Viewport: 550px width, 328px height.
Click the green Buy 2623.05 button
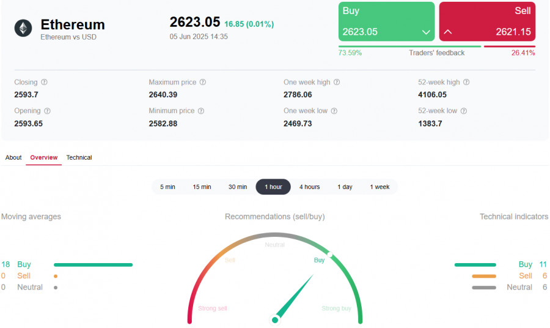(387, 21)
